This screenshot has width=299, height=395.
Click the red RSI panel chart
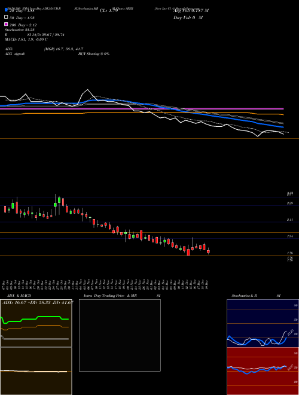point(263,371)
